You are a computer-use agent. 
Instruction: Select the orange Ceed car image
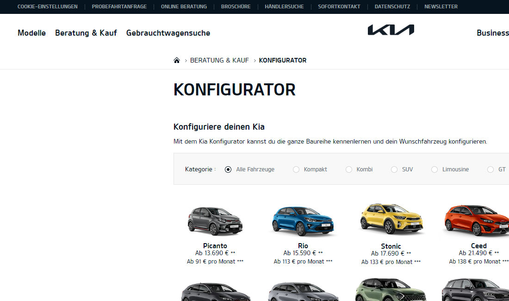(477, 220)
